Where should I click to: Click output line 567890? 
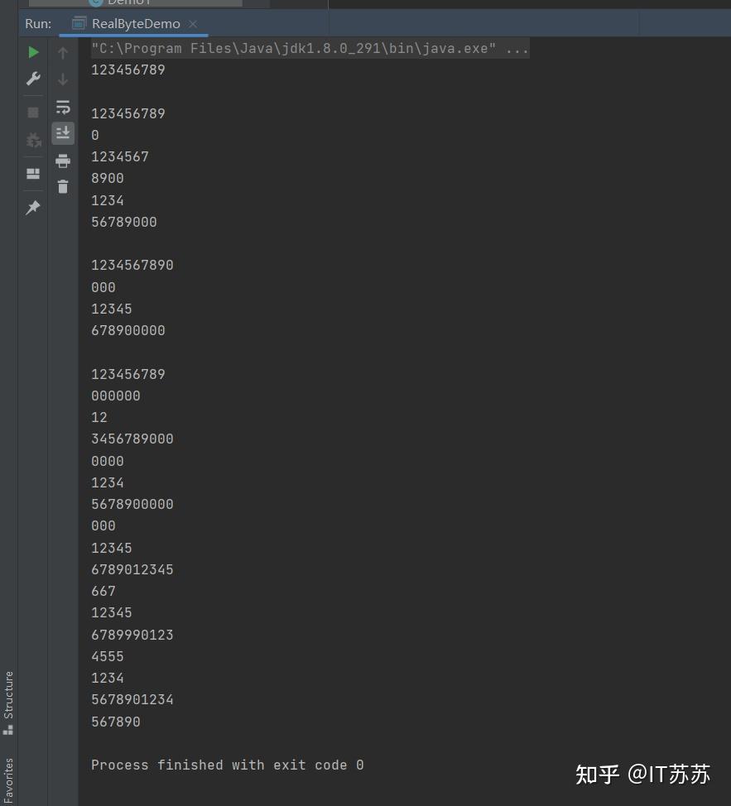(116, 722)
